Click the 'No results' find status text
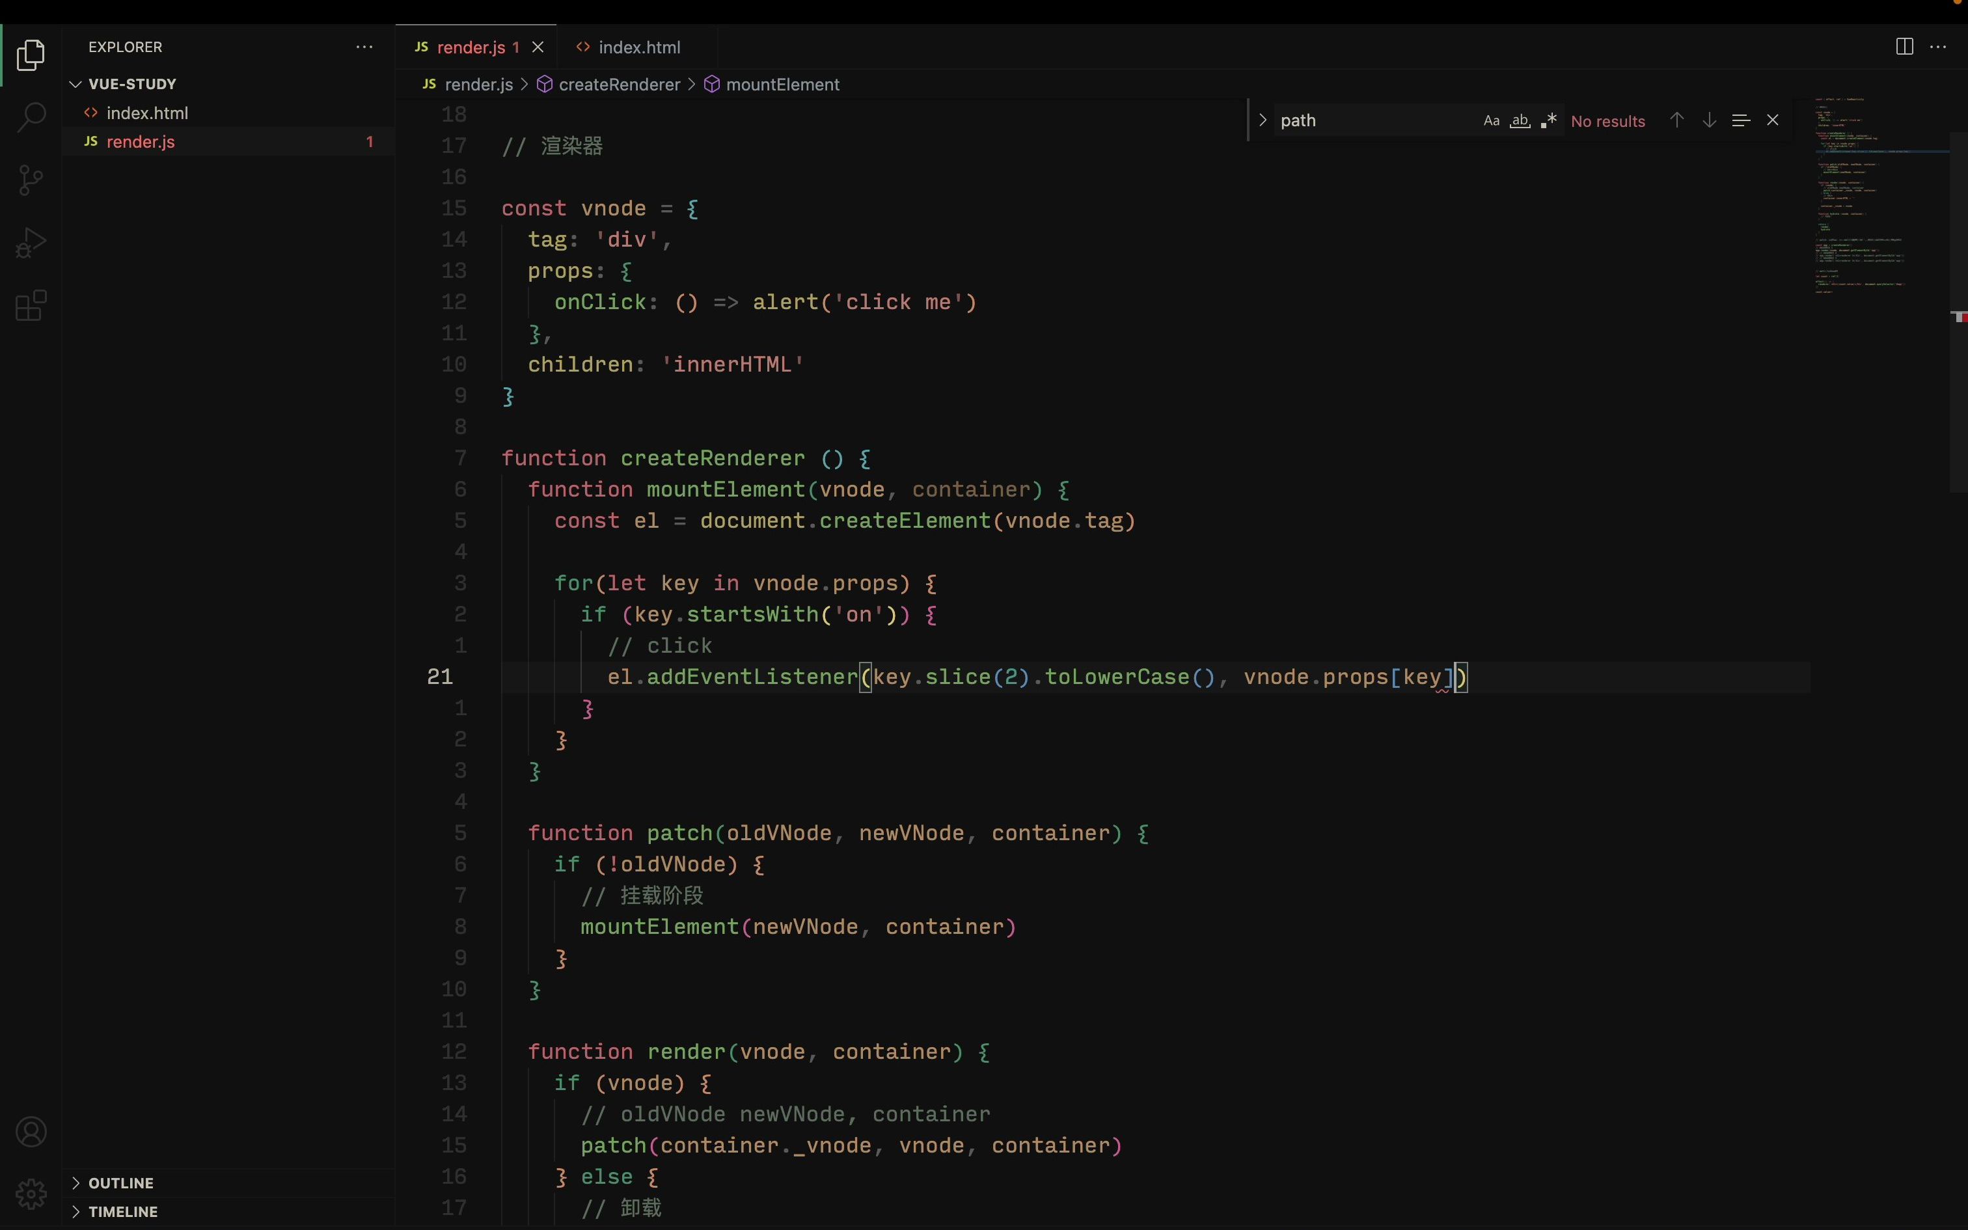 tap(1607, 121)
